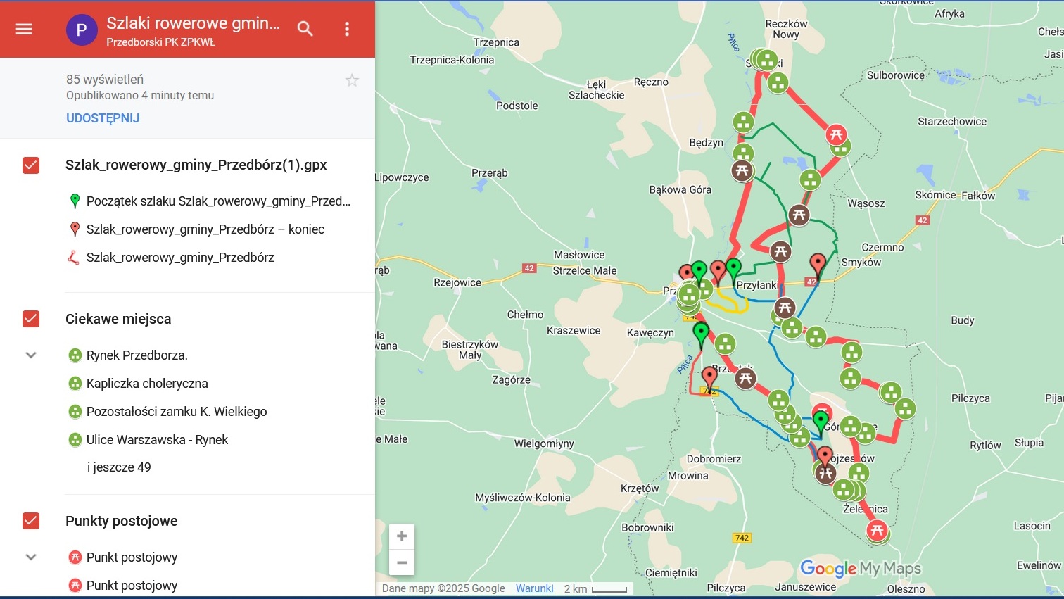Open the hamburger menu in the header
Screen dimensions: 1064x599
[x=23, y=29]
